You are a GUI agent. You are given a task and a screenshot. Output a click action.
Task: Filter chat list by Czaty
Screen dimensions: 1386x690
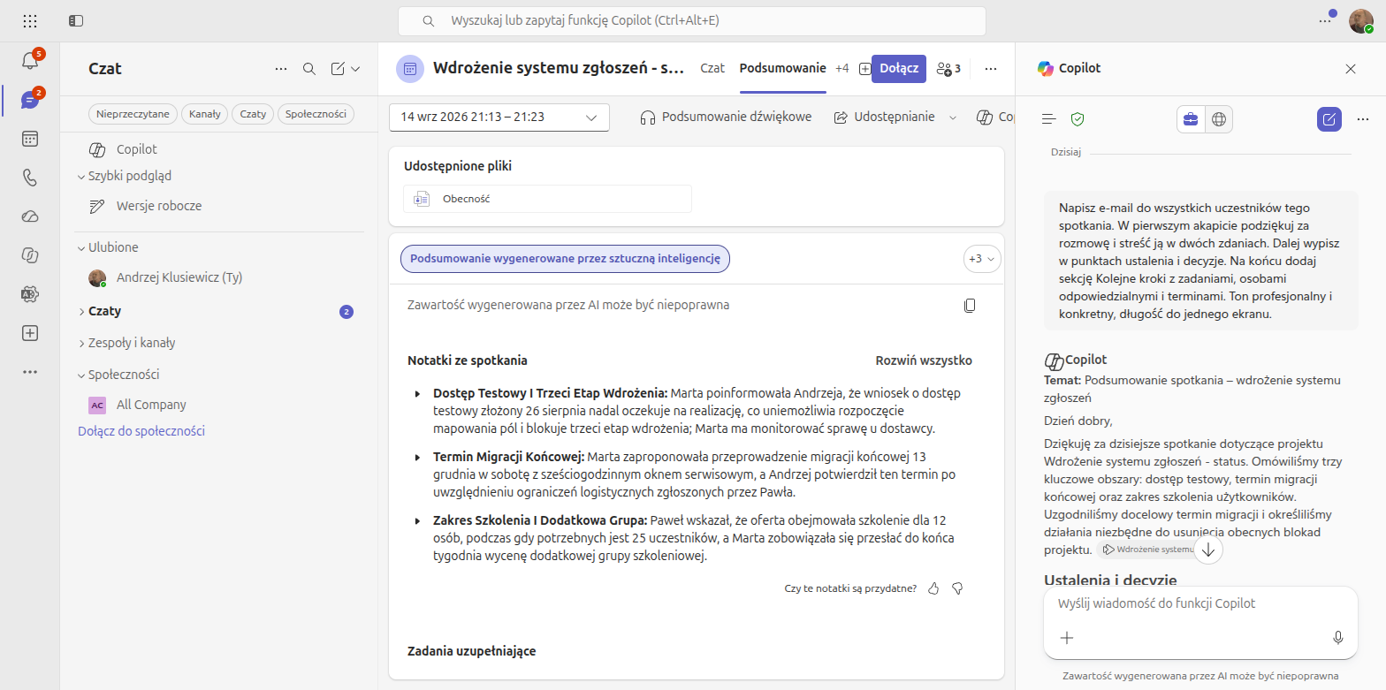[253, 114]
